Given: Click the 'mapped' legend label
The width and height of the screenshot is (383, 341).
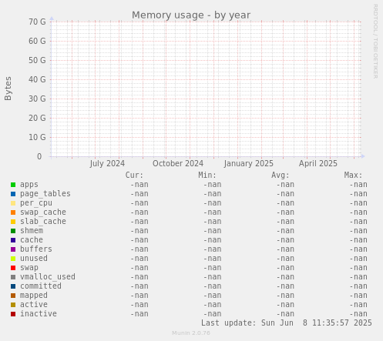Looking at the screenshot, I should point(34,296).
